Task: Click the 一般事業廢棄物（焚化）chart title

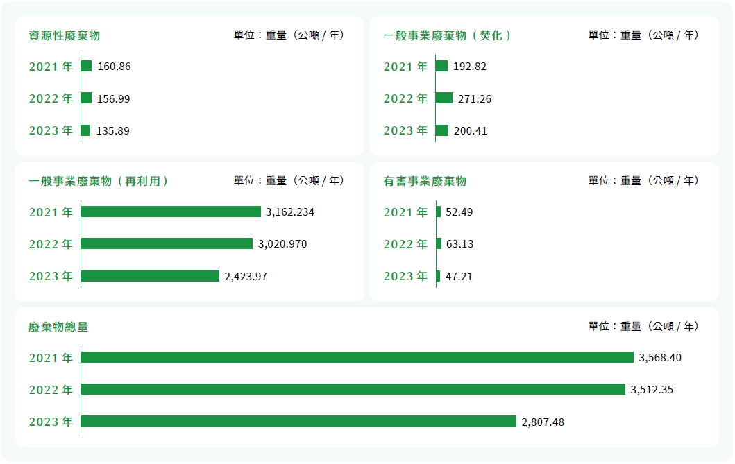Action: pyautogui.click(x=447, y=35)
